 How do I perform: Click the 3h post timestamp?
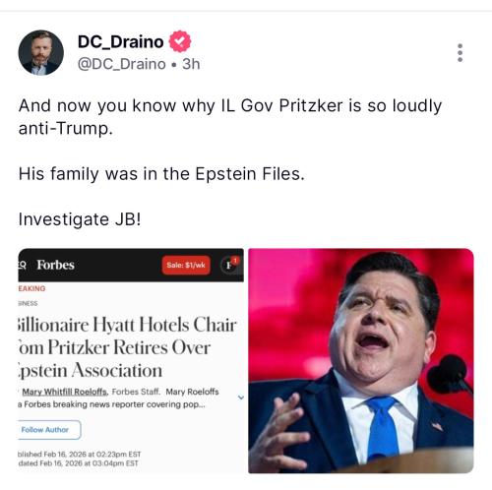click(x=191, y=64)
